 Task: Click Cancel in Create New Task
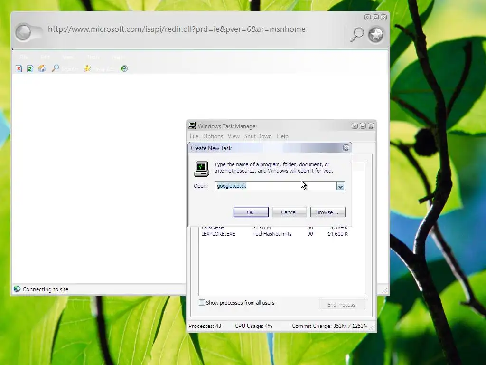289,212
